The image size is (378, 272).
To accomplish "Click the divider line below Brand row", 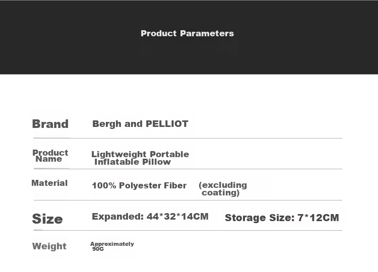I will click(x=188, y=138).
